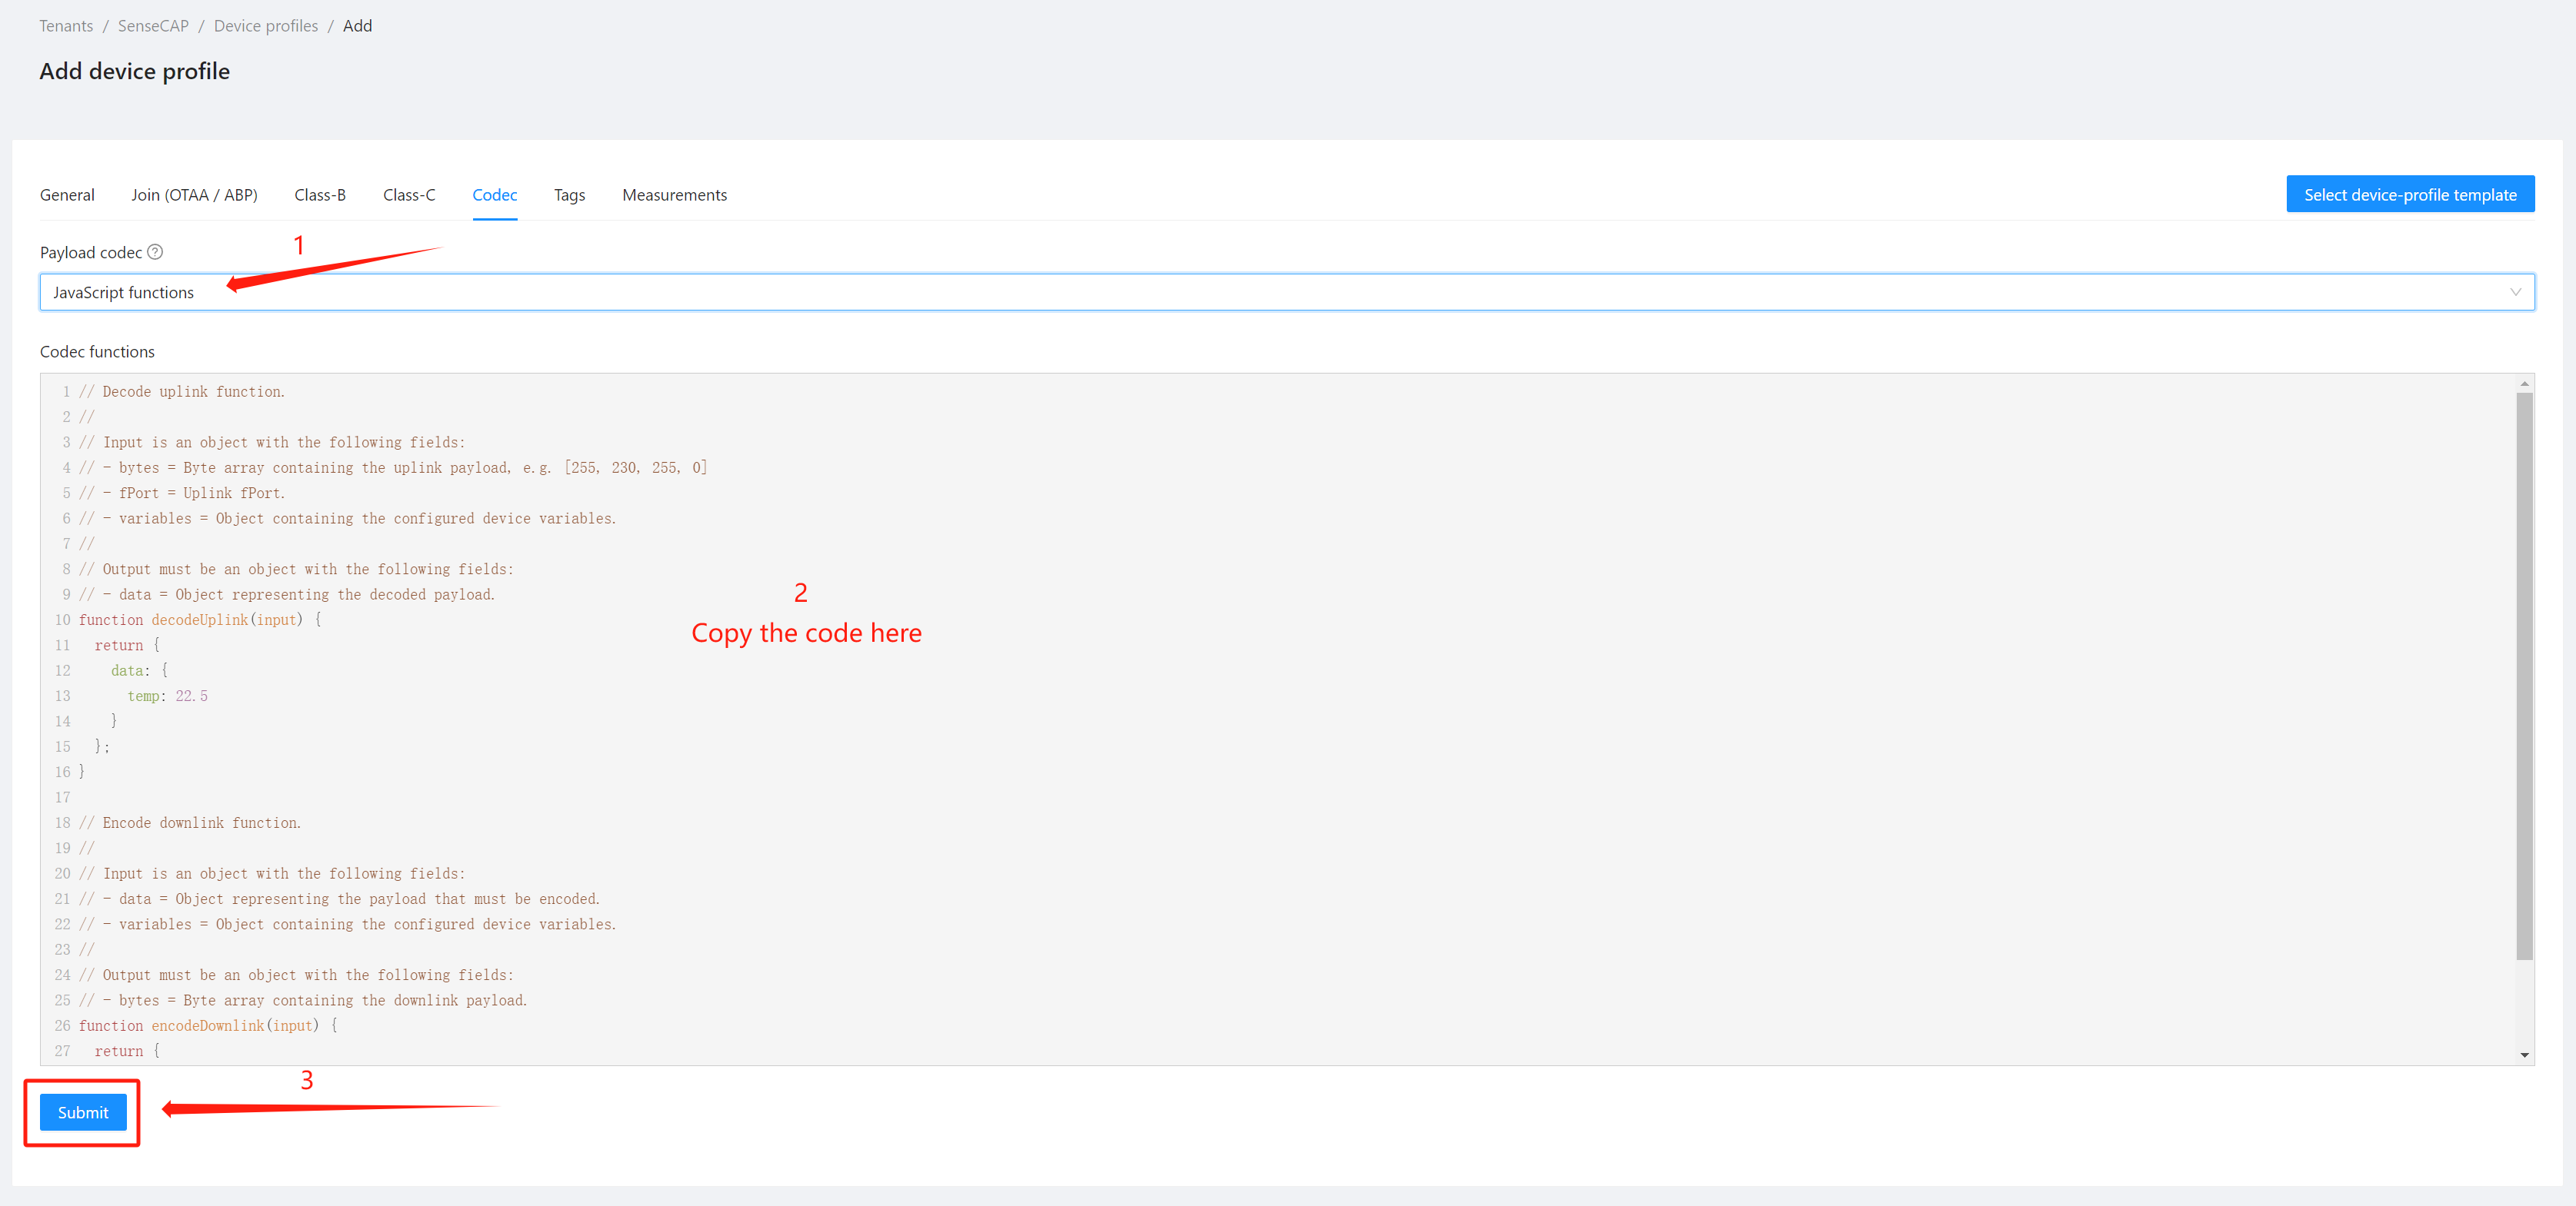The width and height of the screenshot is (2576, 1206).
Task: Open the Class-C tab
Action: (409, 194)
